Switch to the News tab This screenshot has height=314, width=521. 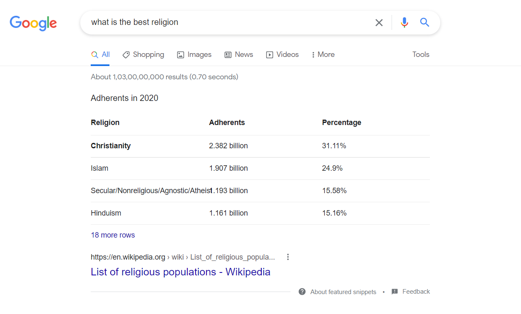point(239,54)
